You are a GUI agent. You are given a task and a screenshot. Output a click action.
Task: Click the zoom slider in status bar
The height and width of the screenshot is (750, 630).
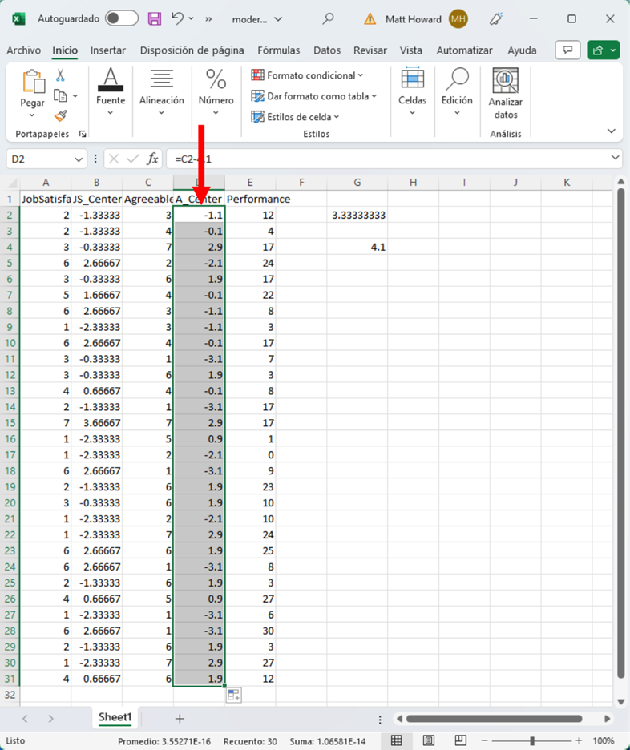533,740
